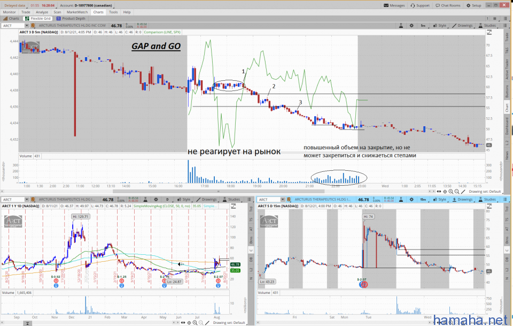513x326 pixels.
Task: Open the Trade side panel tab in the top chart
Action: coord(507,37)
